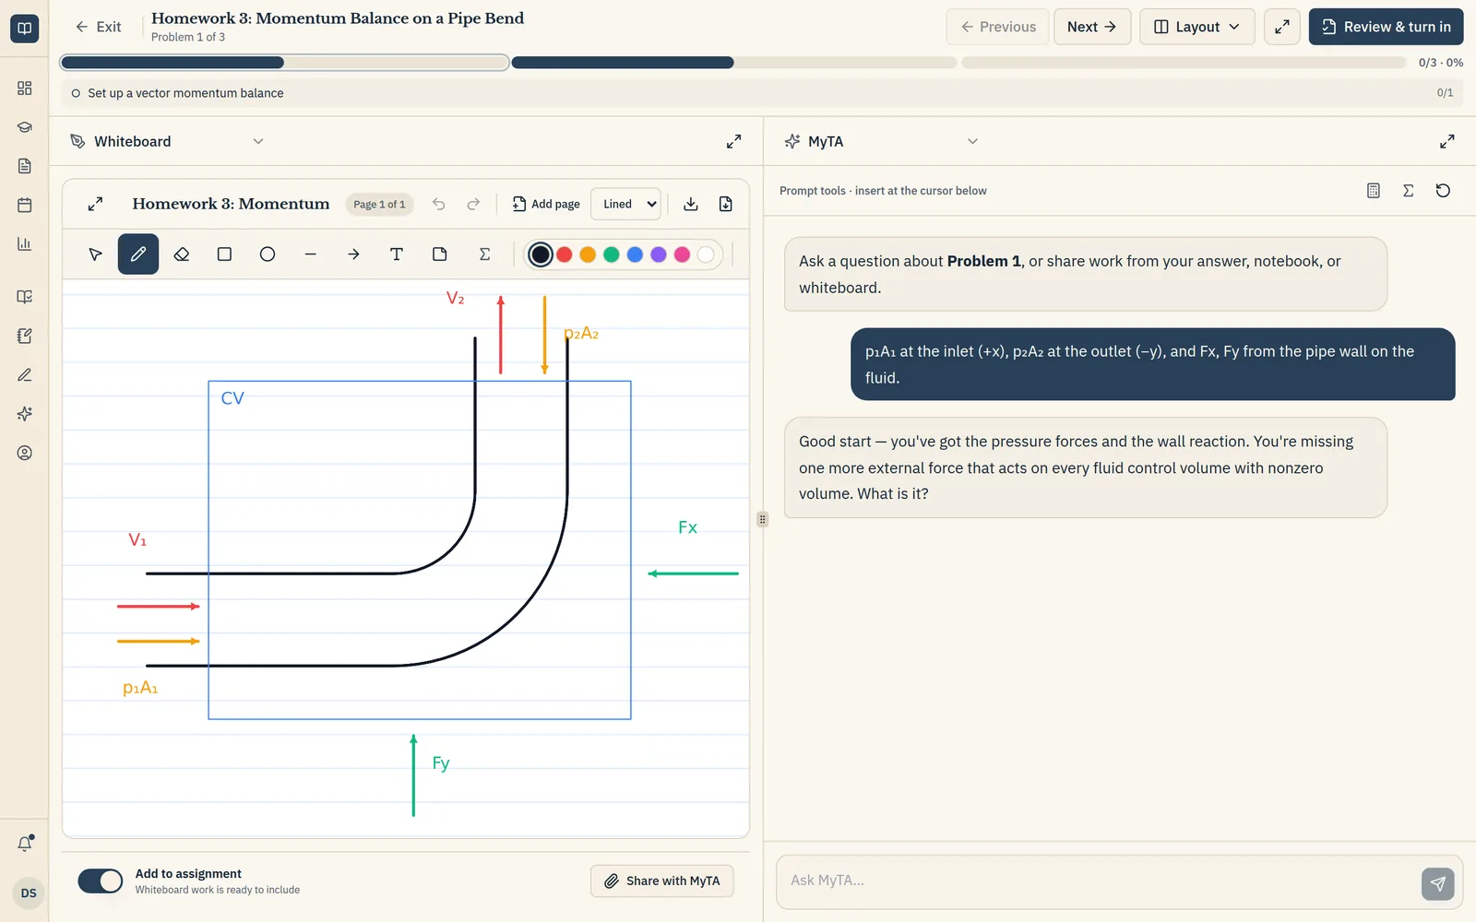
Task: Redo whiteboard action
Action: tap(473, 204)
